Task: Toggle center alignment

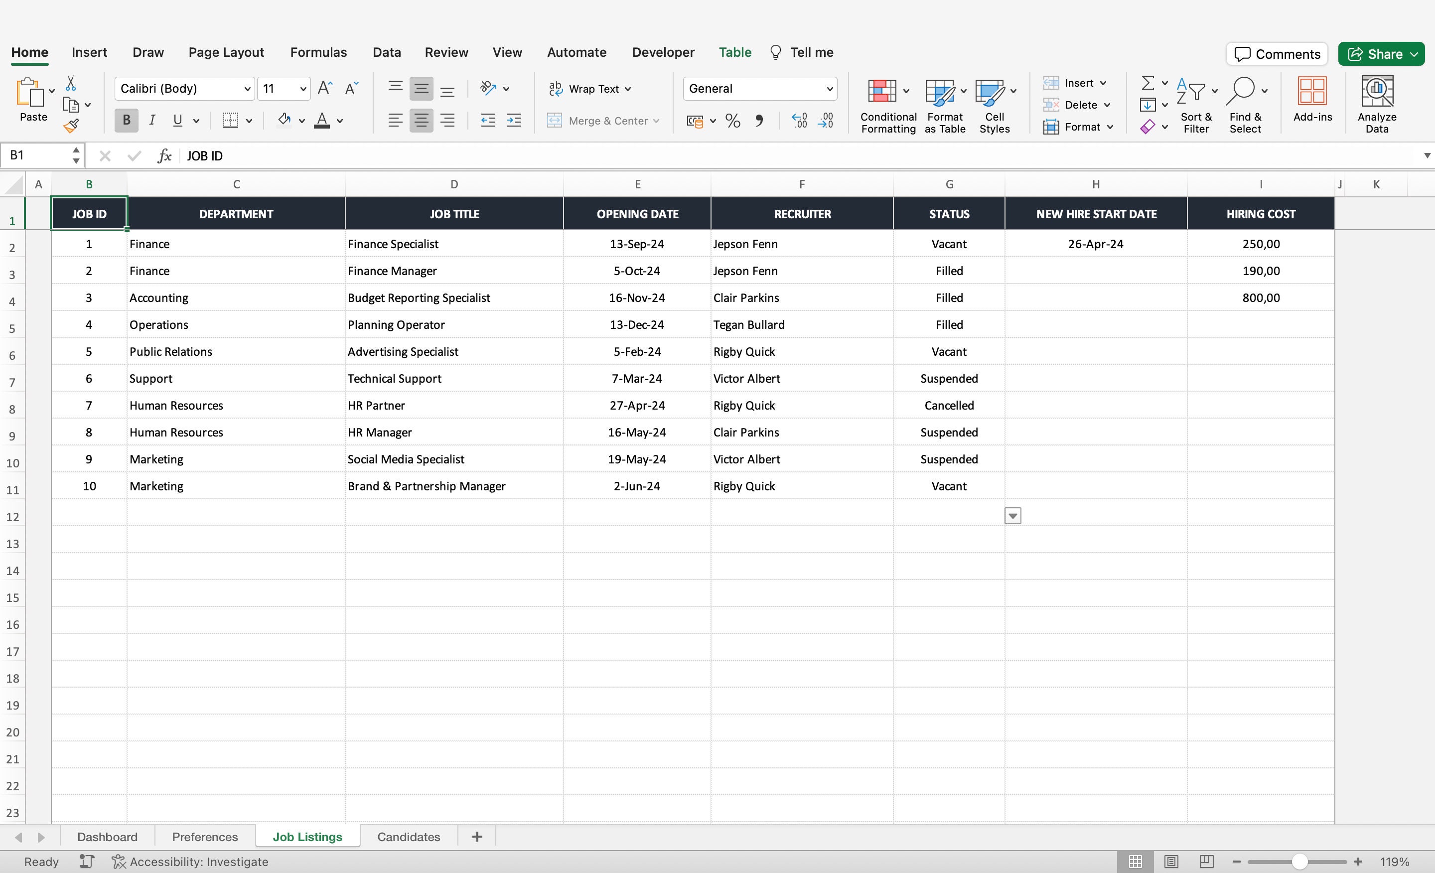Action: (x=421, y=121)
